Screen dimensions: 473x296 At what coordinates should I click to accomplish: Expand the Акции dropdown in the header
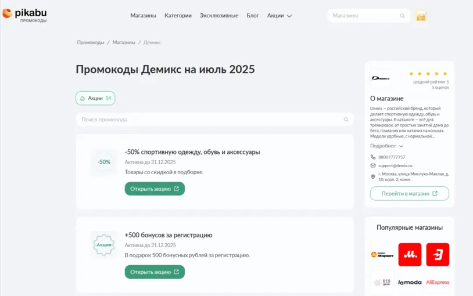(279, 16)
